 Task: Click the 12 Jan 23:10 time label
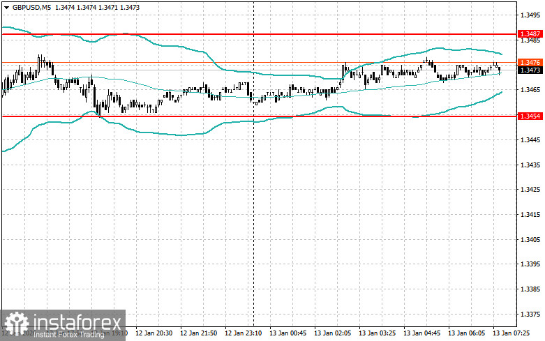pos(244,333)
